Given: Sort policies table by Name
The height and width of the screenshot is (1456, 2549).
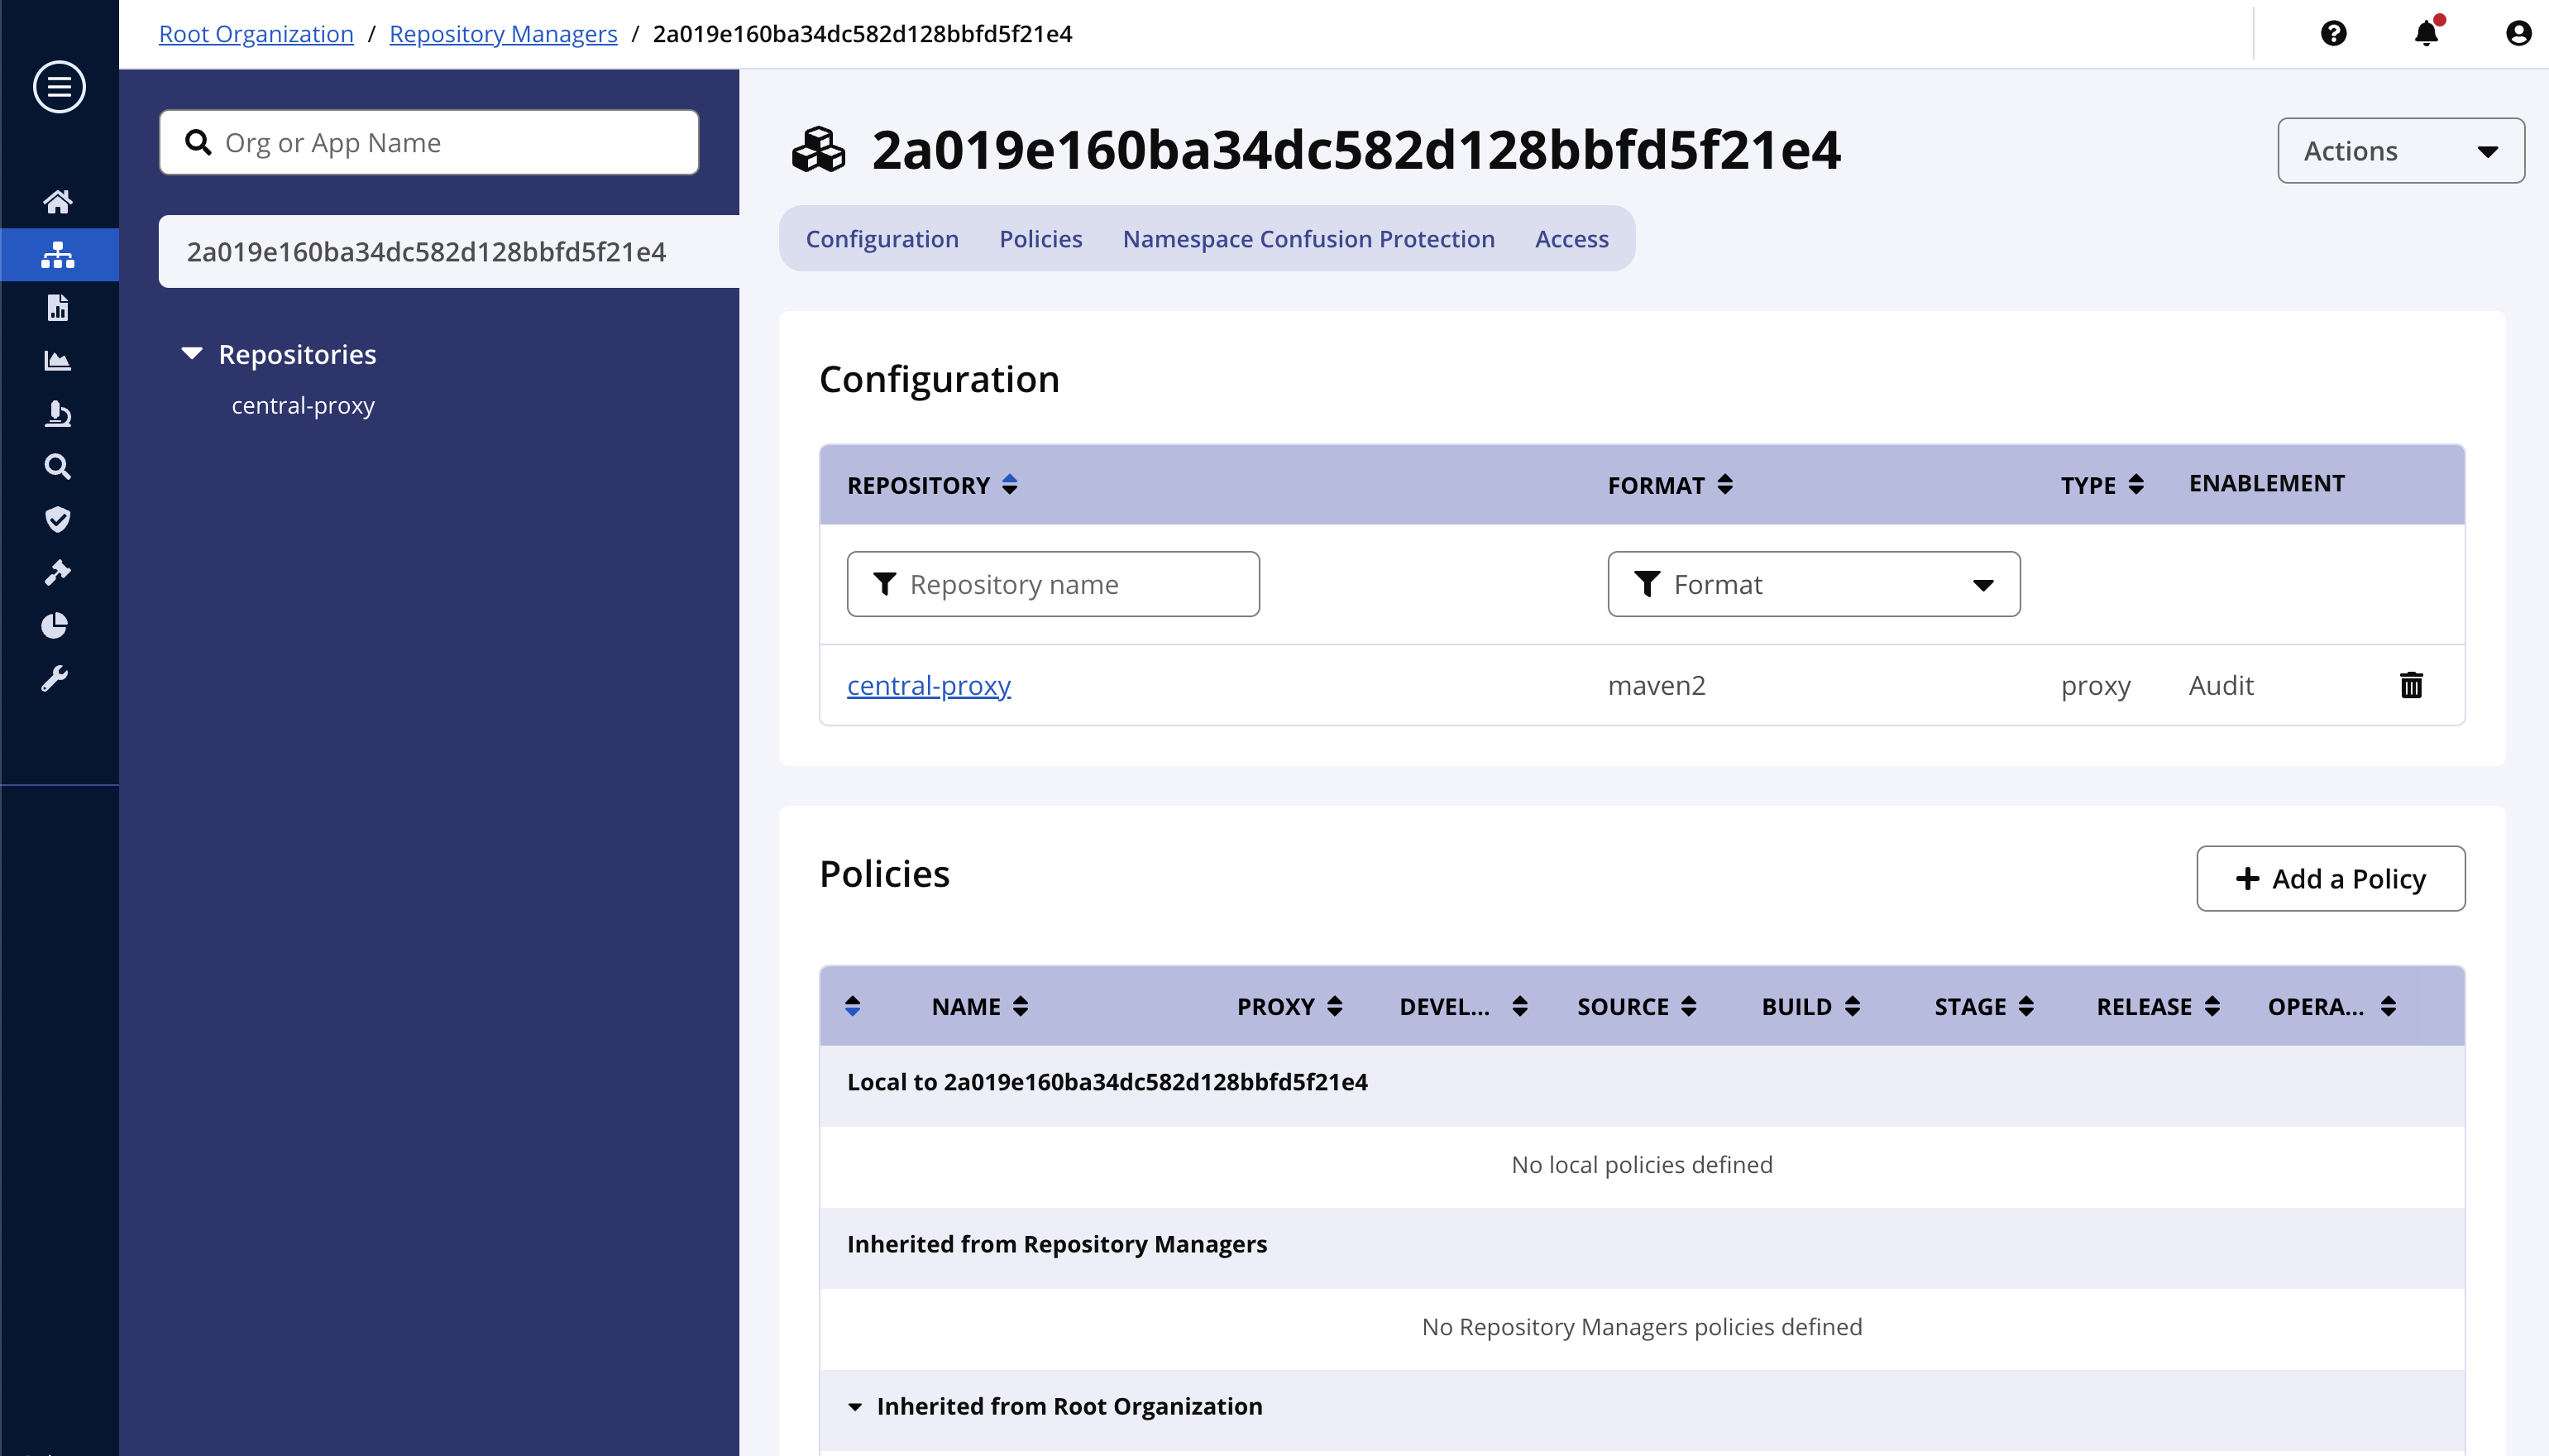Looking at the screenshot, I should (x=979, y=1006).
